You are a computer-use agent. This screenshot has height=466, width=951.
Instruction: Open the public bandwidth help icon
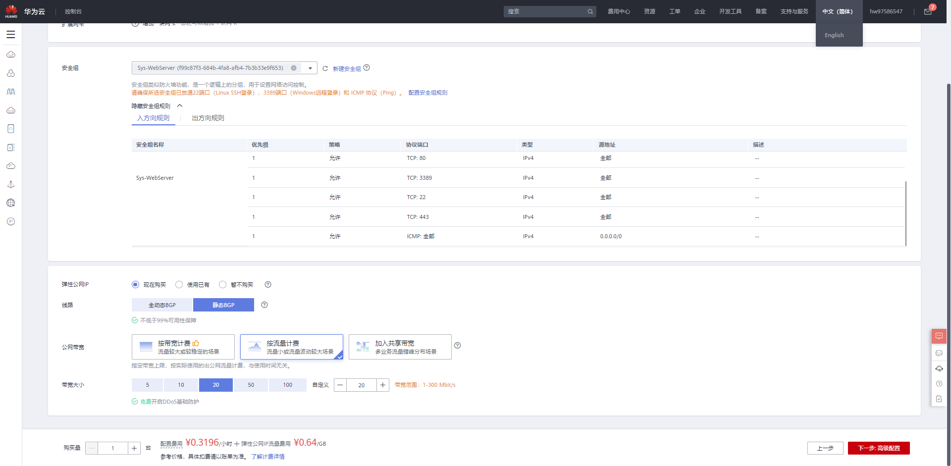coord(458,345)
